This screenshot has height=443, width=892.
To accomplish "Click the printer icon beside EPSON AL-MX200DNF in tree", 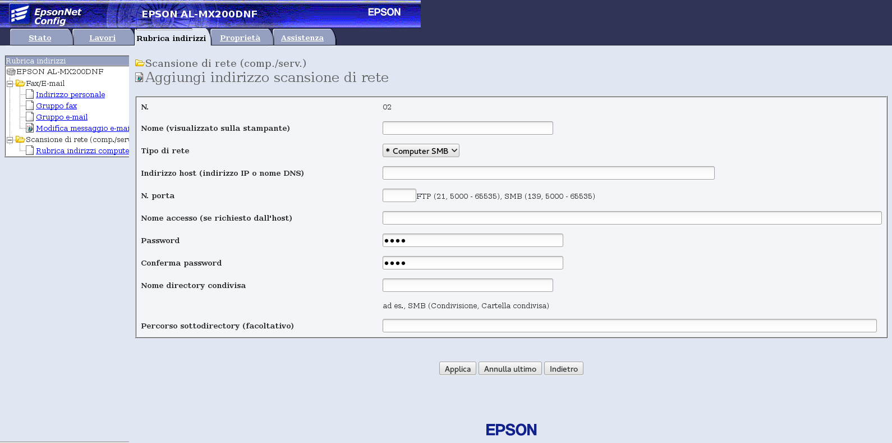I will pyautogui.click(x=11, y=72).
